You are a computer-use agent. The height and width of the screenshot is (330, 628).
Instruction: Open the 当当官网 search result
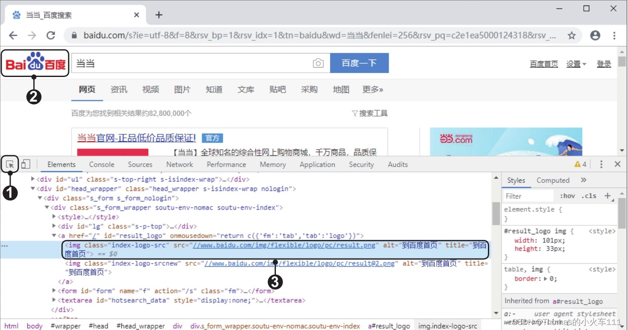coord(136,138)
